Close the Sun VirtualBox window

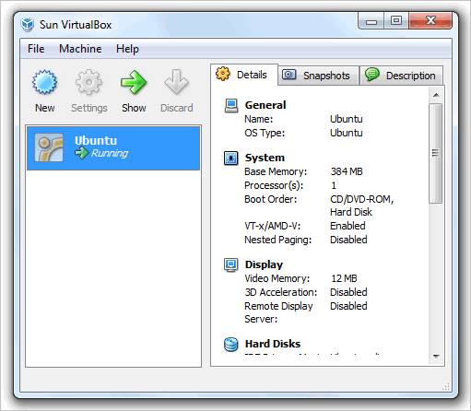point(430,21)
